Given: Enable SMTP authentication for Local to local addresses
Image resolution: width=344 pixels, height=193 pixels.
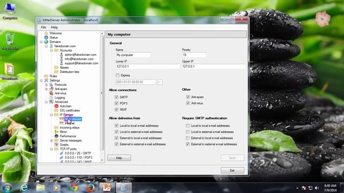Looking at the screenshot, I should pos(188,125).
